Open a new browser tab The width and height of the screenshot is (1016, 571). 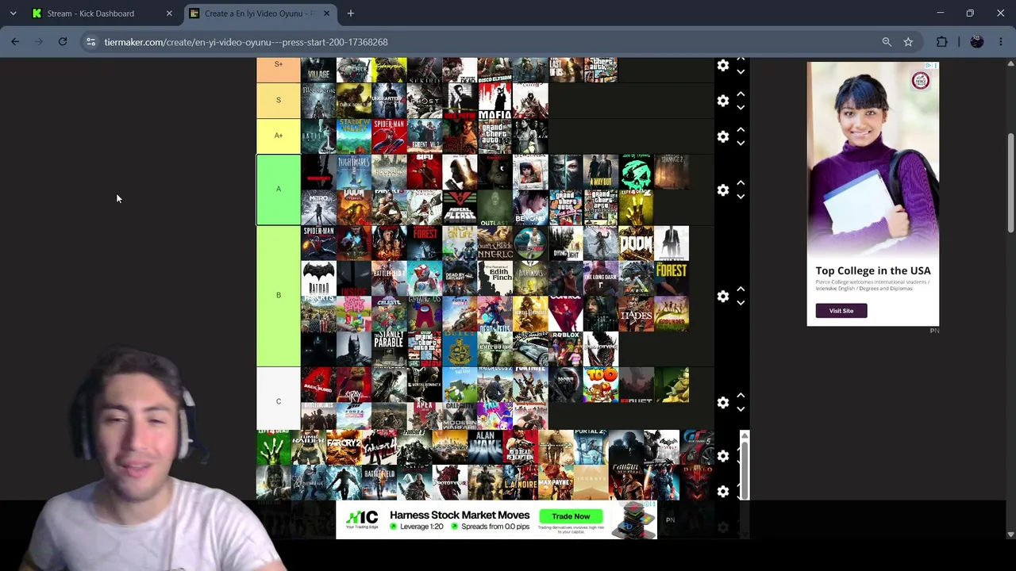(x=351, y=13)
